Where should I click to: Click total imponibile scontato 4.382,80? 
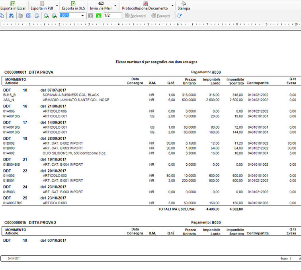(236, 209)
